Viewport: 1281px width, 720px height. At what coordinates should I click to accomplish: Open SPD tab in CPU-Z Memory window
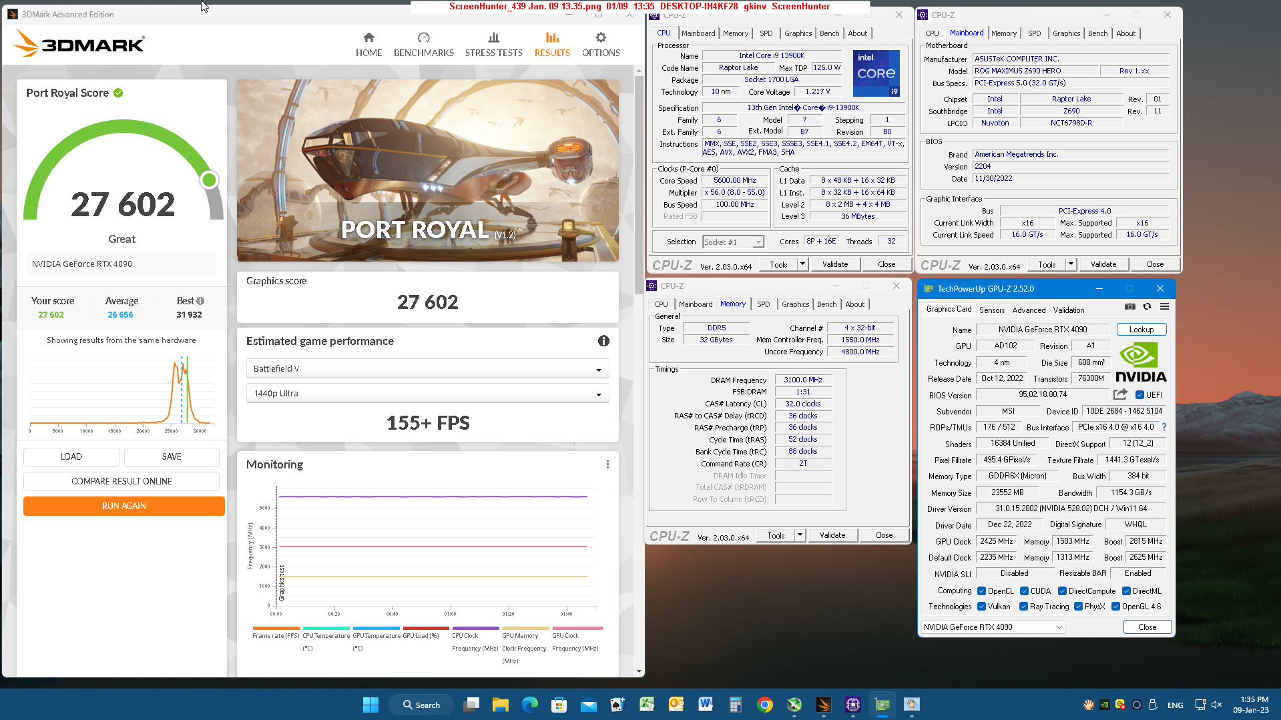click(763, 304)
